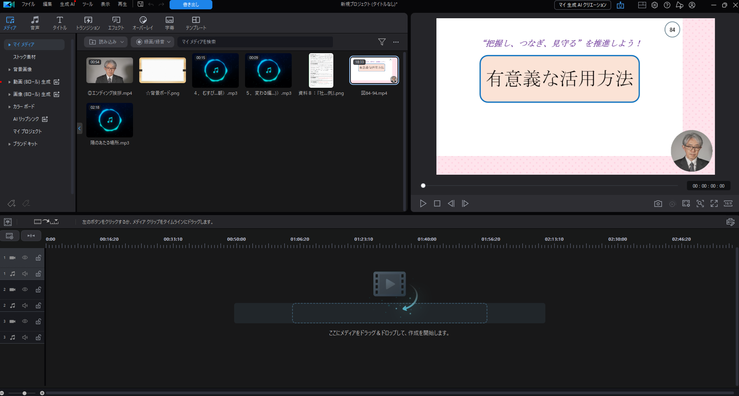Step to next frame in preview
This screenshot has height=396, width=739.
click(x=465, y=204)
